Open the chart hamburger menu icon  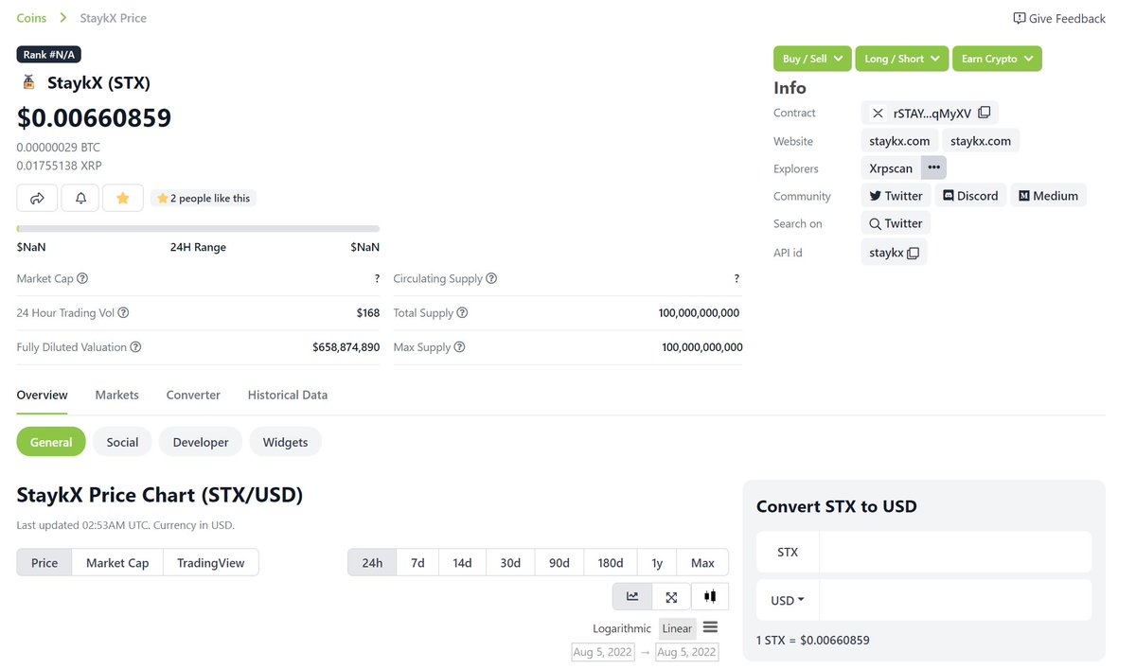711,627
